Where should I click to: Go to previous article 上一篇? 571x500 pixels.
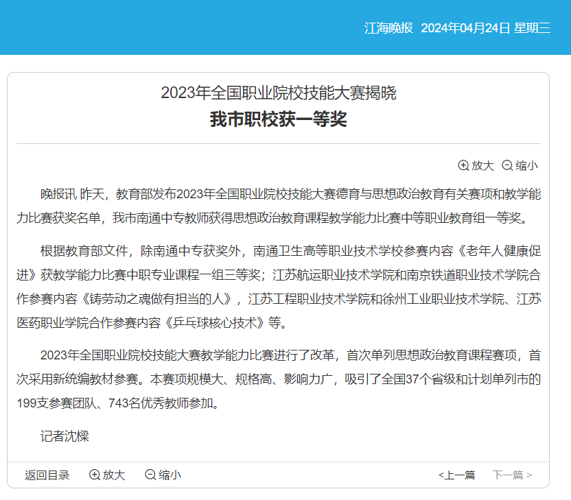pyautogui.click(x=456, y=475)
